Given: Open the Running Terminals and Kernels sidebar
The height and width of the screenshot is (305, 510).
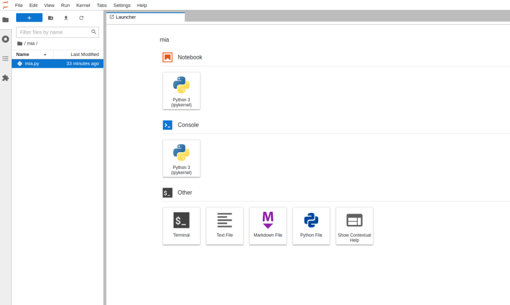Looking at the screenshot, I should tap(6, 39).
